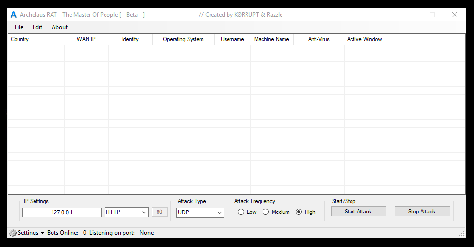474x247 pixels.
Task: Click the 'Bots Online:' status label
Action: point(63,233)
